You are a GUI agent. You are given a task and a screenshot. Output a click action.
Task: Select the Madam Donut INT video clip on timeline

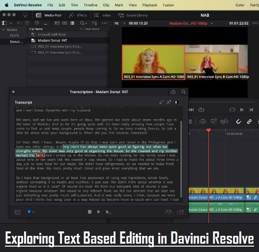click(x=216, y=194)
